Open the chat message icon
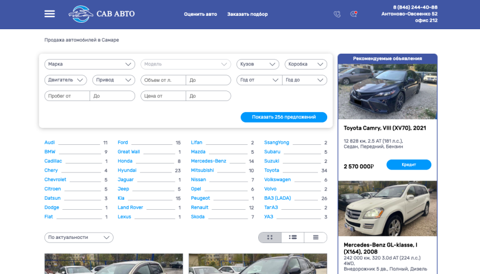Viewport: 480px width, 274px height. [354, 14]
